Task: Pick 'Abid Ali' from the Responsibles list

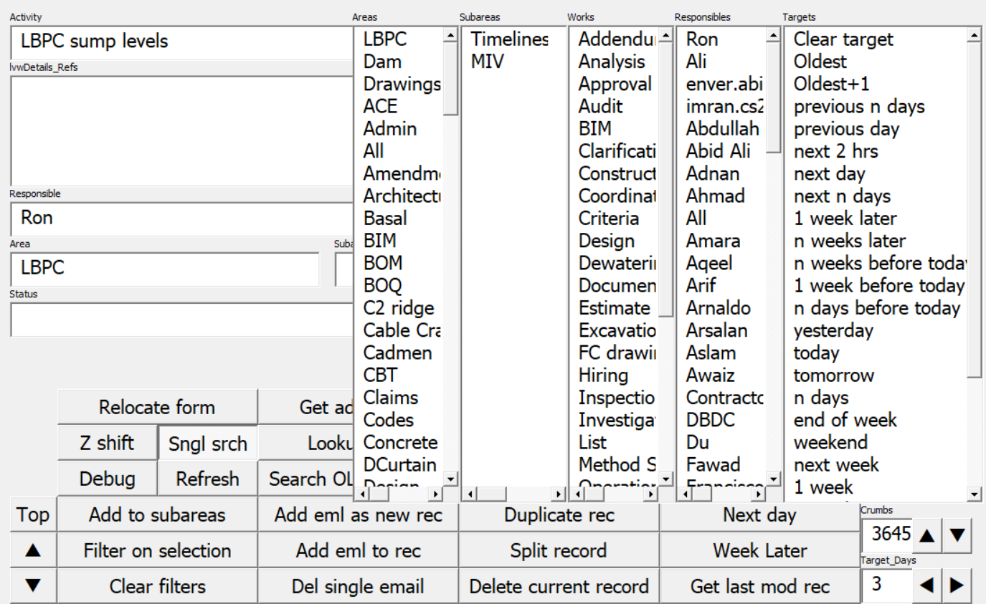Action: tap(718, 152)
